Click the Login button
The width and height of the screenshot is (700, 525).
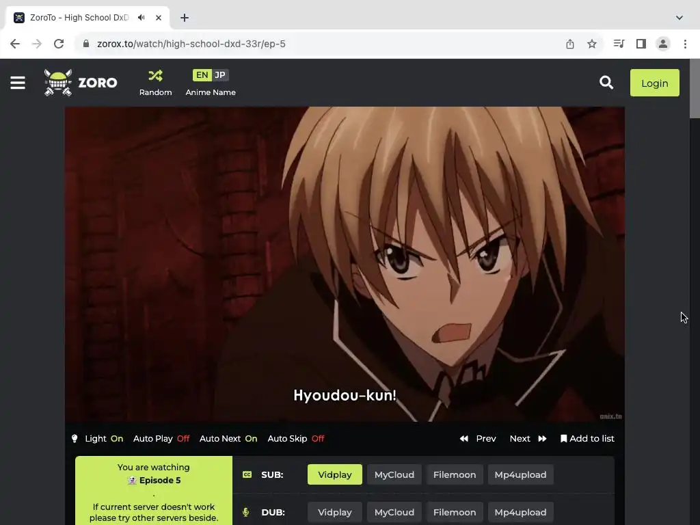654,83
